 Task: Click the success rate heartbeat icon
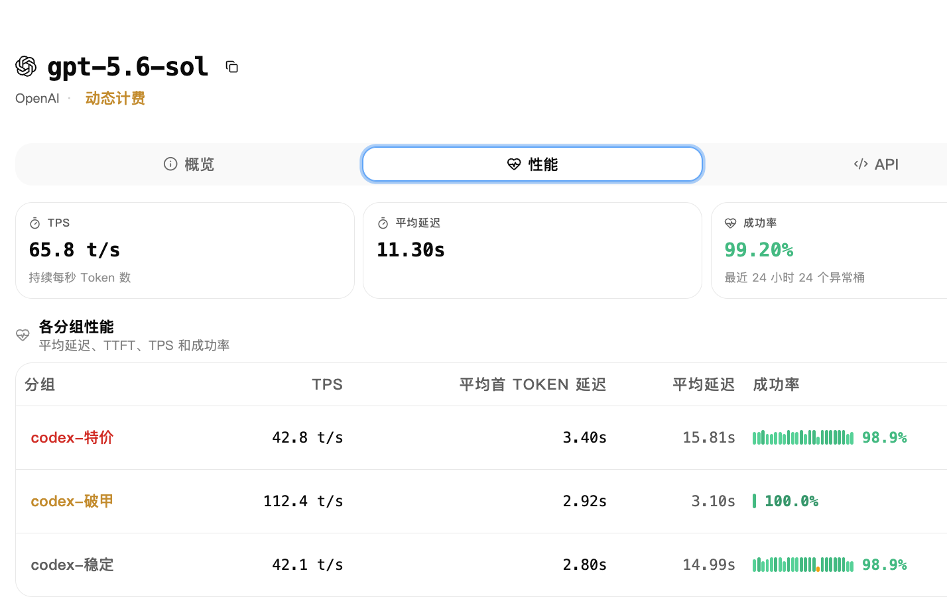point(731,223)
